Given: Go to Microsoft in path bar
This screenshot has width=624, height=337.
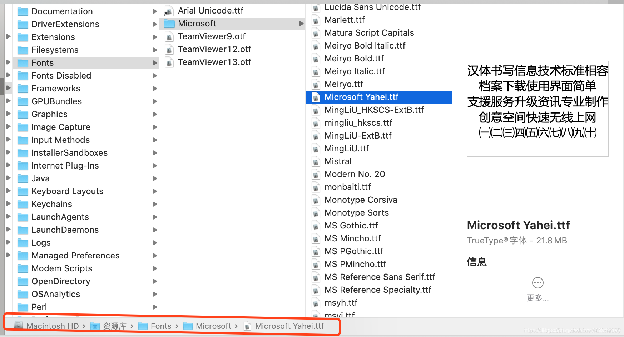Looking at the screenshot, I should [213, 326].
